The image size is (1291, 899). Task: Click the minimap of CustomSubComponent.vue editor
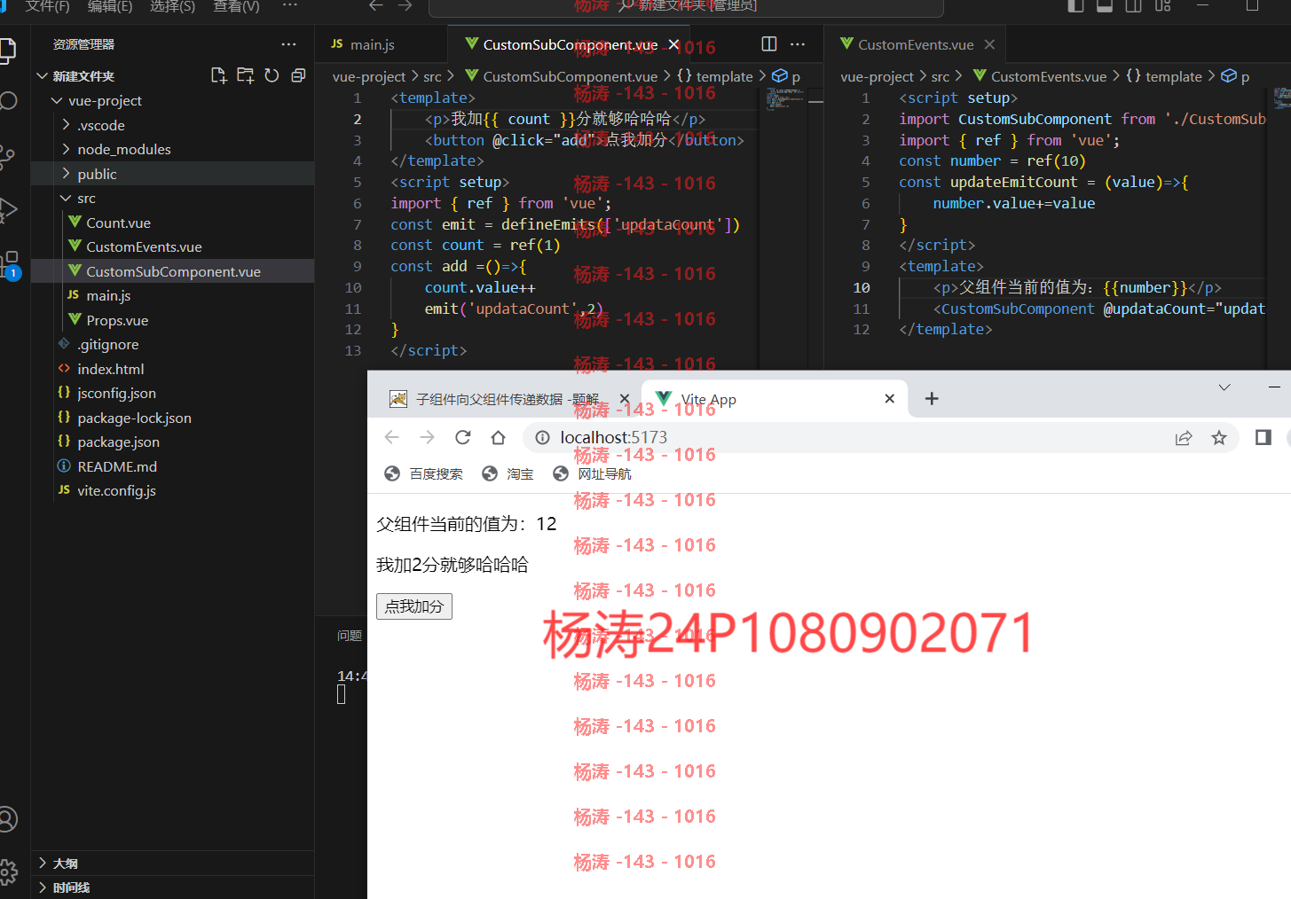pos(783,99)
